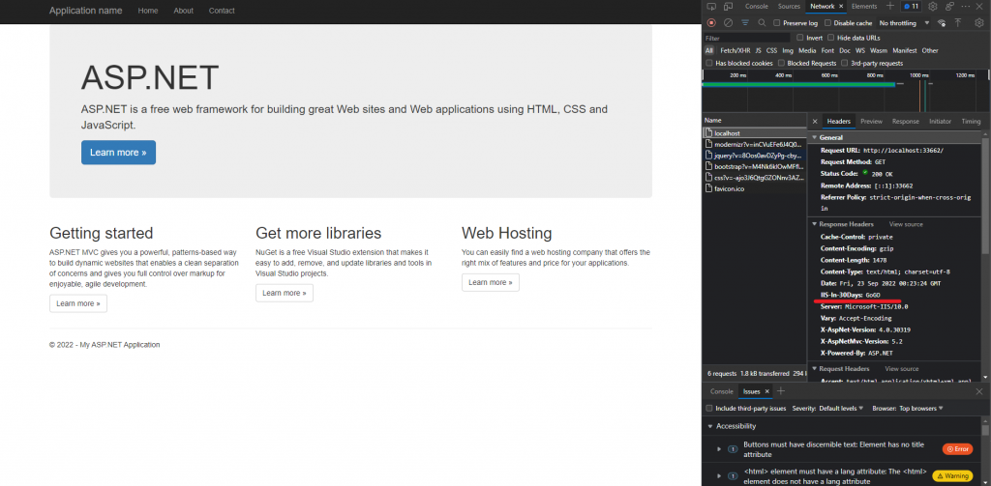The width and height of the screenshot is (991, 486).
Task: Add a new DevTools tool tab
Action: pos(890,7)
